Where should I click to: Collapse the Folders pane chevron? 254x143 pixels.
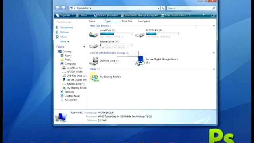coord(84,47)
